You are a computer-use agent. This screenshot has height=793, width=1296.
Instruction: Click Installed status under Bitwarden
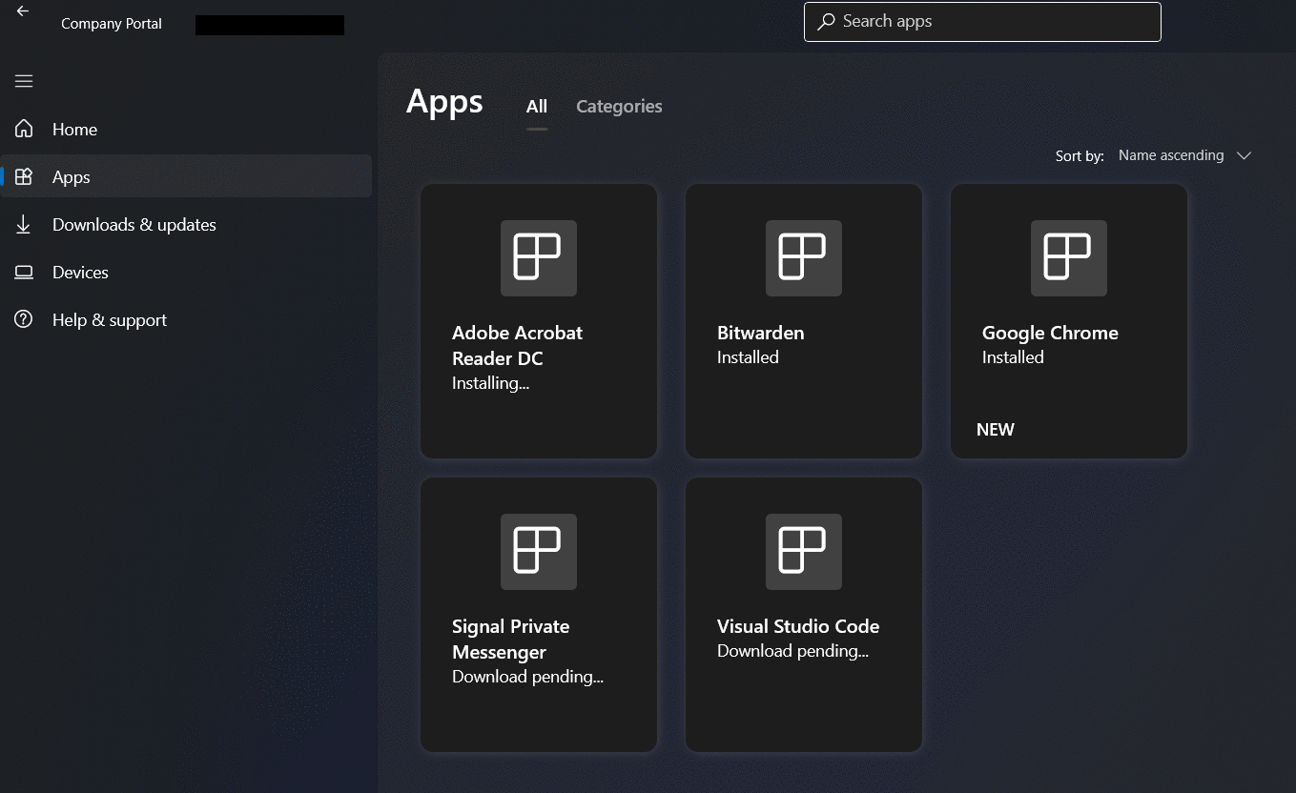click(748, 357)
